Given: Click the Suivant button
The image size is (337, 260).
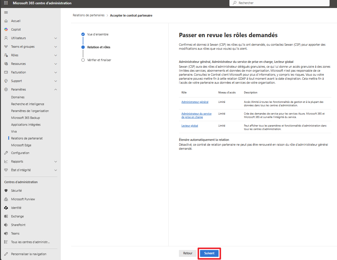Looking at the screenshot, I should coord(209,253).
